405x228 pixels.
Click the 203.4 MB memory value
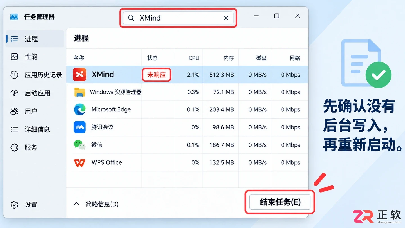pyautogui.click(x=222, y=110)
